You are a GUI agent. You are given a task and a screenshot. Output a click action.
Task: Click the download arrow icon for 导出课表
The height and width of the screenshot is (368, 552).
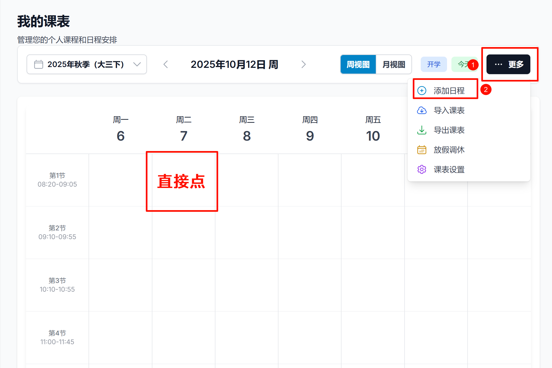pos(422,130)
